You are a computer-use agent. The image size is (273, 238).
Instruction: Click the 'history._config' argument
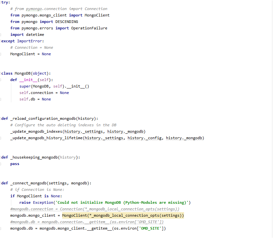(x=144, y=138)
